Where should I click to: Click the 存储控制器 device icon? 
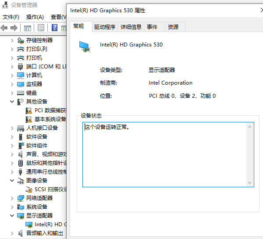point(21,40)
